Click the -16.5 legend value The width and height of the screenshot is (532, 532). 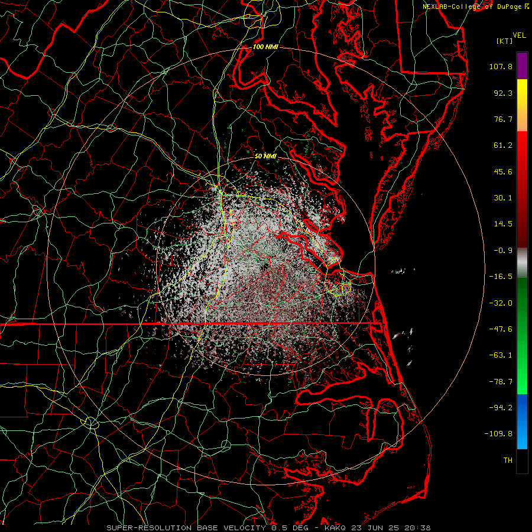pyautogui.click(x=501, y=277)
